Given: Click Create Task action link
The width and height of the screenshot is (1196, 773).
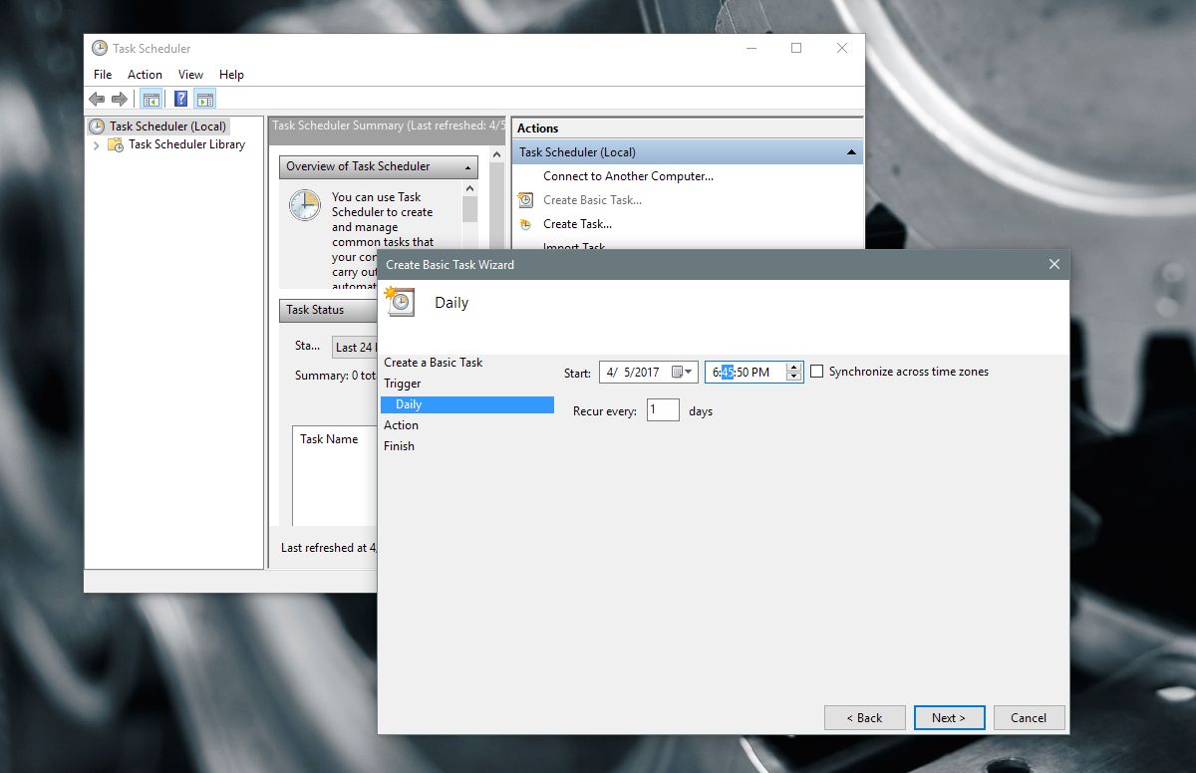Looking at the screenshot, I should 577,224.
